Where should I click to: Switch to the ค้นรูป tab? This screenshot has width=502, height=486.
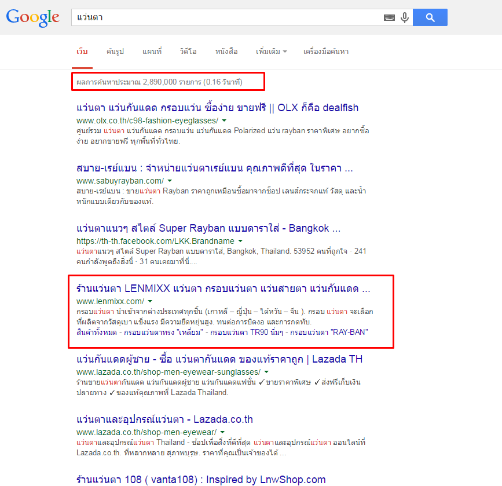click(x=115, y=52)
